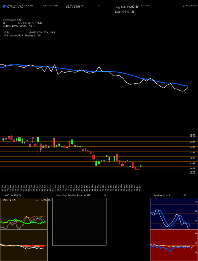Click the red RSI chart panel
Viewport: 198px width, 261px height.
click(174, 245)
